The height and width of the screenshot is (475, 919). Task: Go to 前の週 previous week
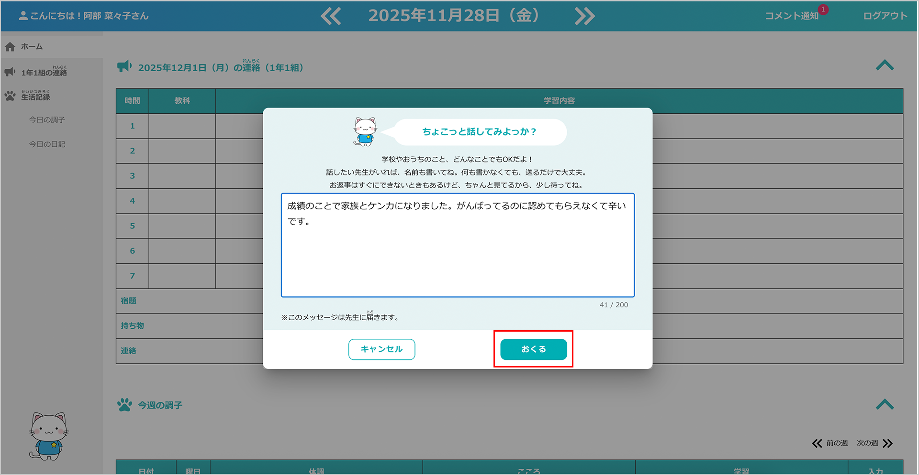[830, 443]
